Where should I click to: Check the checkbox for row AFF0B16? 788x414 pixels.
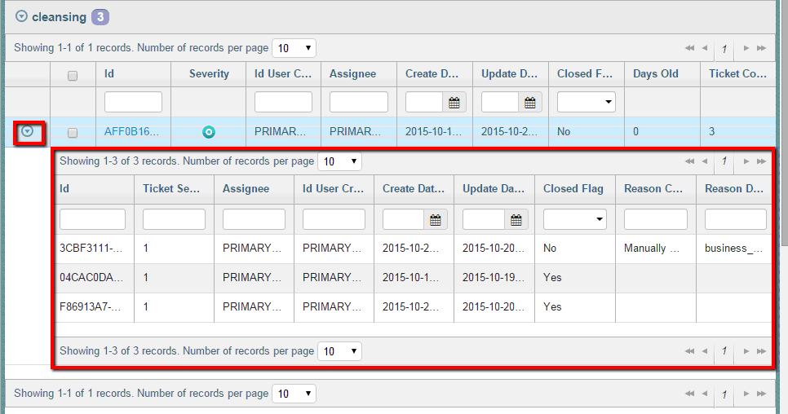point(73,132)
